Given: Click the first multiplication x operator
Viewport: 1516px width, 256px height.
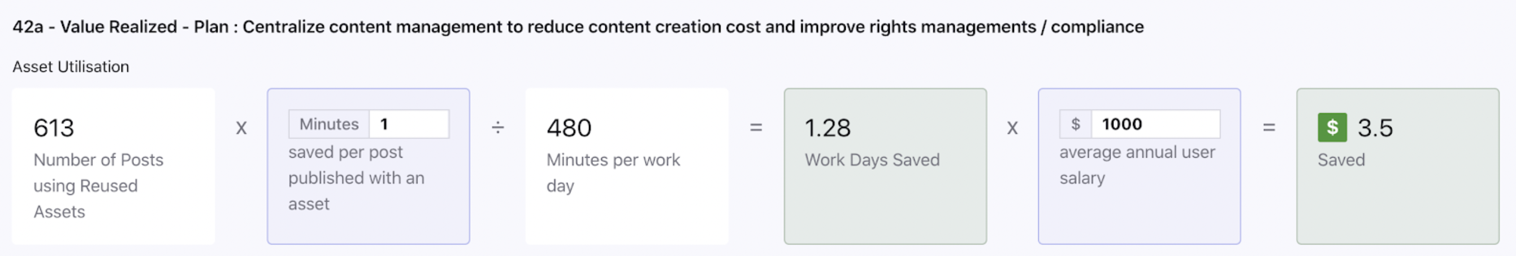Looking at the screenshot, I should coord(241,128).
